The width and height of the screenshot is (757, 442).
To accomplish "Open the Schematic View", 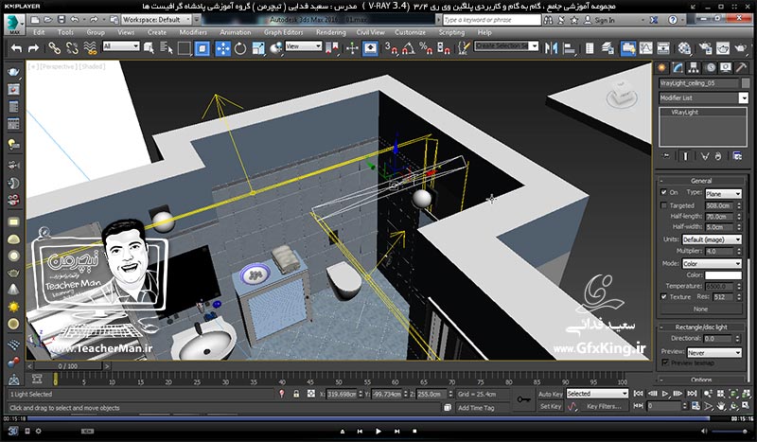I will [663, 48].
